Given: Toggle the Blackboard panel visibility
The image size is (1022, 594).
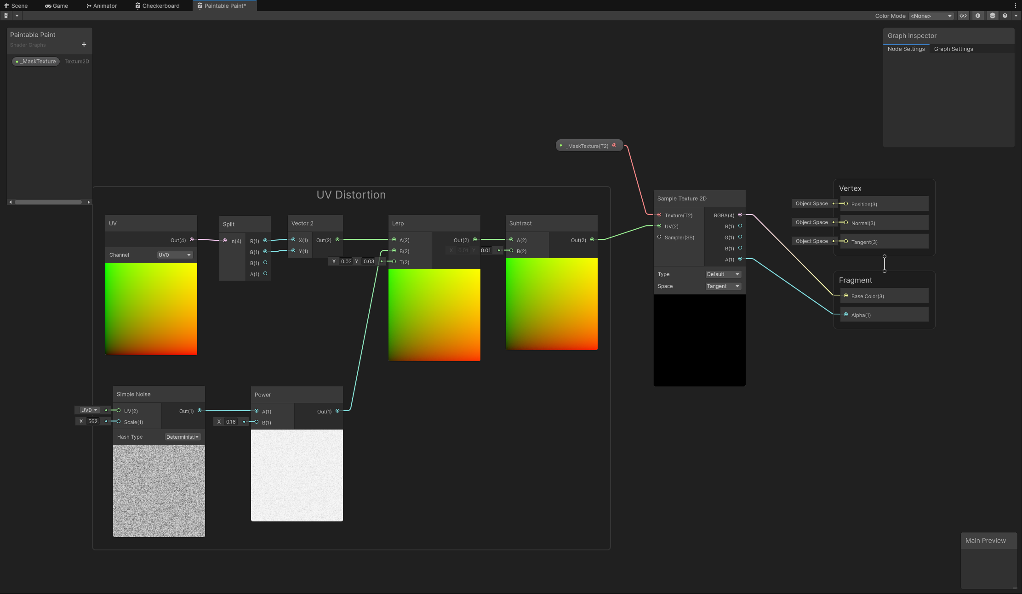Looking at the screenshot, I should coord(963,16).
